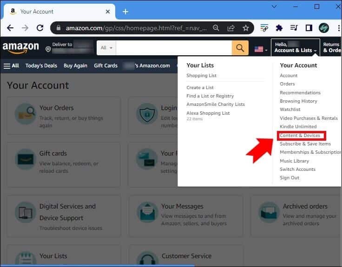
Task: Open the search category All dropdown
Action: (x=106, y=48)
